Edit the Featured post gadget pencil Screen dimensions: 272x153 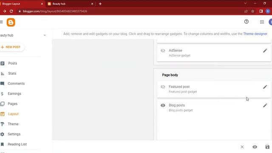point(265,87)
